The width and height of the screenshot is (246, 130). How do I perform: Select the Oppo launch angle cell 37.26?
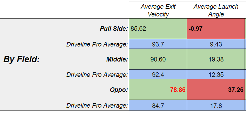click(216, 89)
